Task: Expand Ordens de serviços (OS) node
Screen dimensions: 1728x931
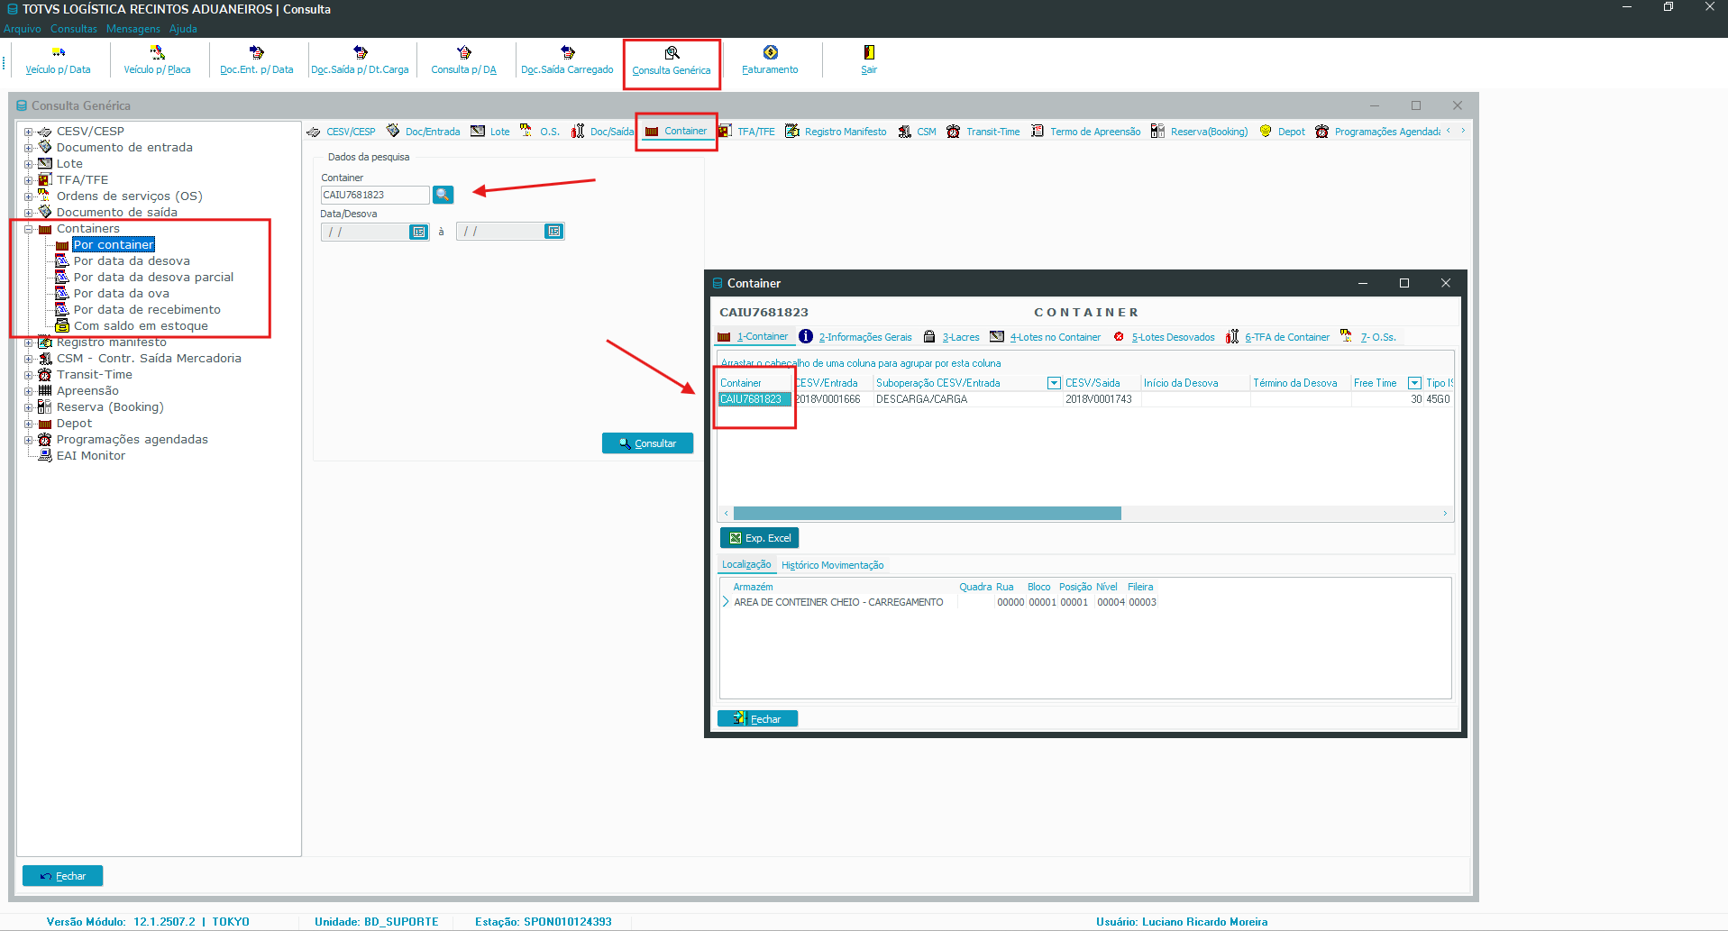Action: (x=29, y=196)
